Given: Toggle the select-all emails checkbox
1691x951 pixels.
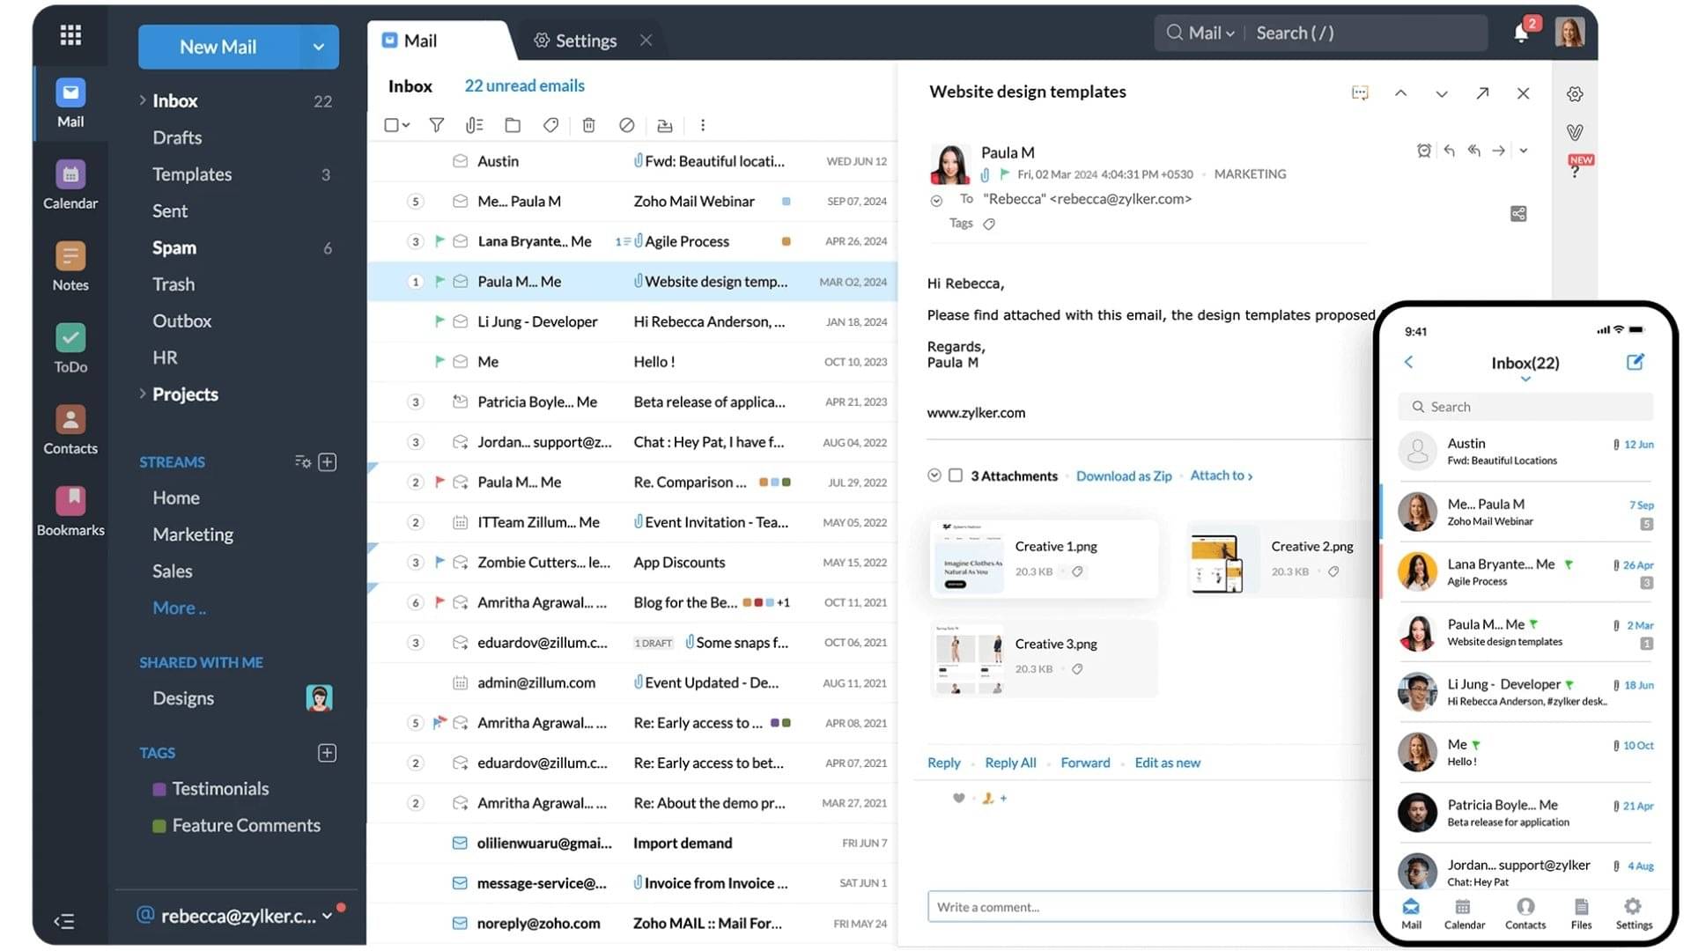Looking at the screenshot, I should (x=392, y=125).
